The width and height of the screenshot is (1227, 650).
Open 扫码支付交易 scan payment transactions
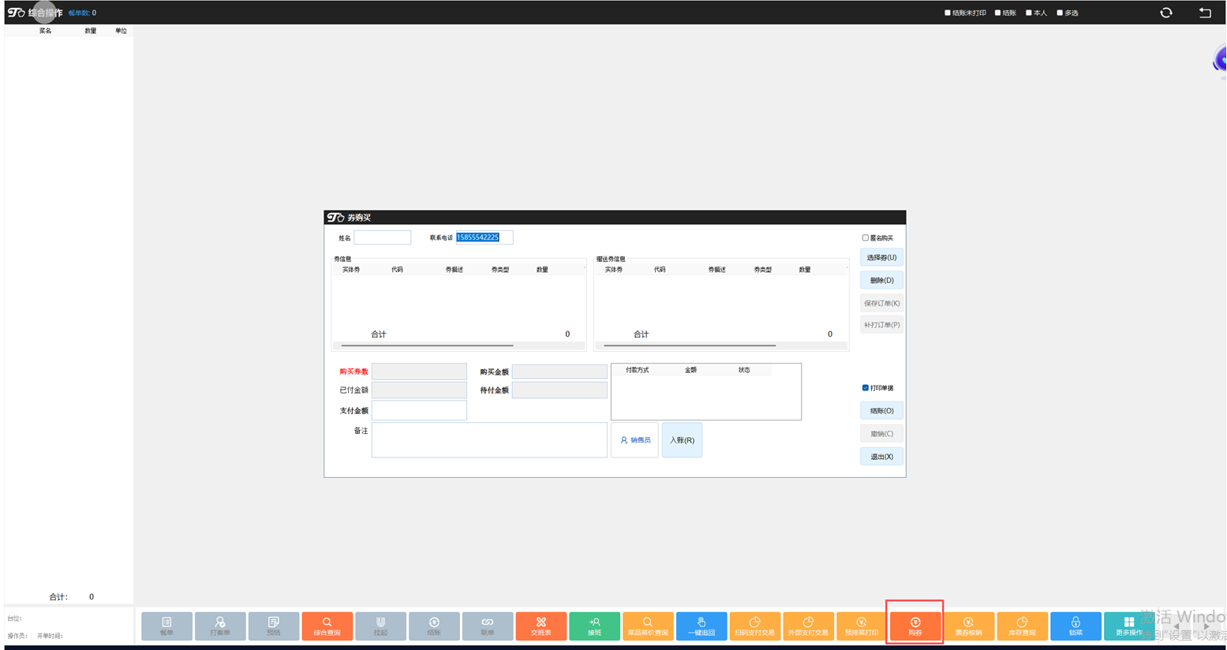(755, 626)
